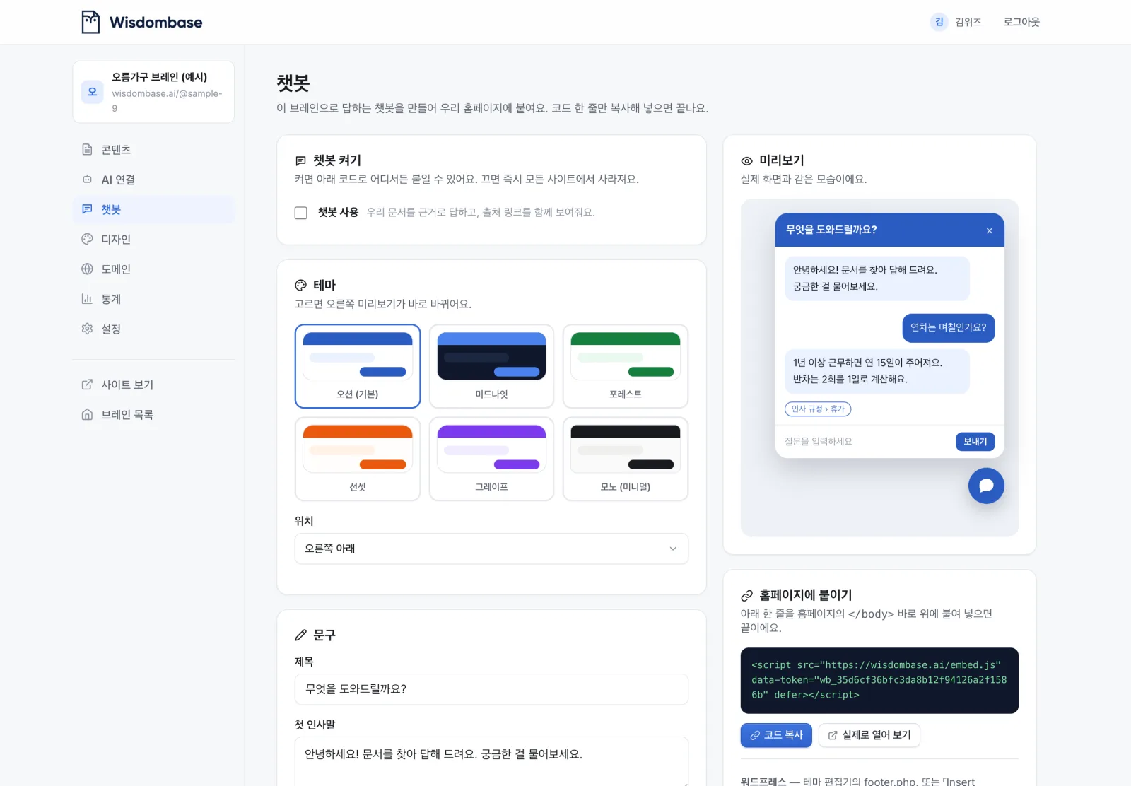
Task: Open 도메인 in the sidebar
Action: [153, 269]
